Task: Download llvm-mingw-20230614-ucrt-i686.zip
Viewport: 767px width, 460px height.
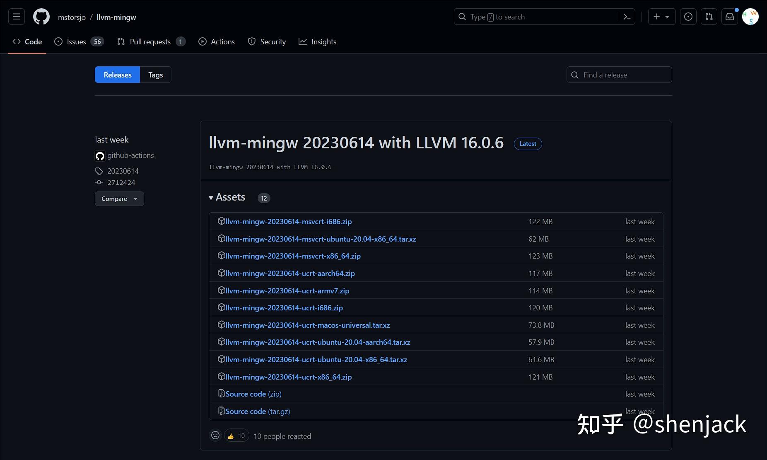Action: coord(284,307)
